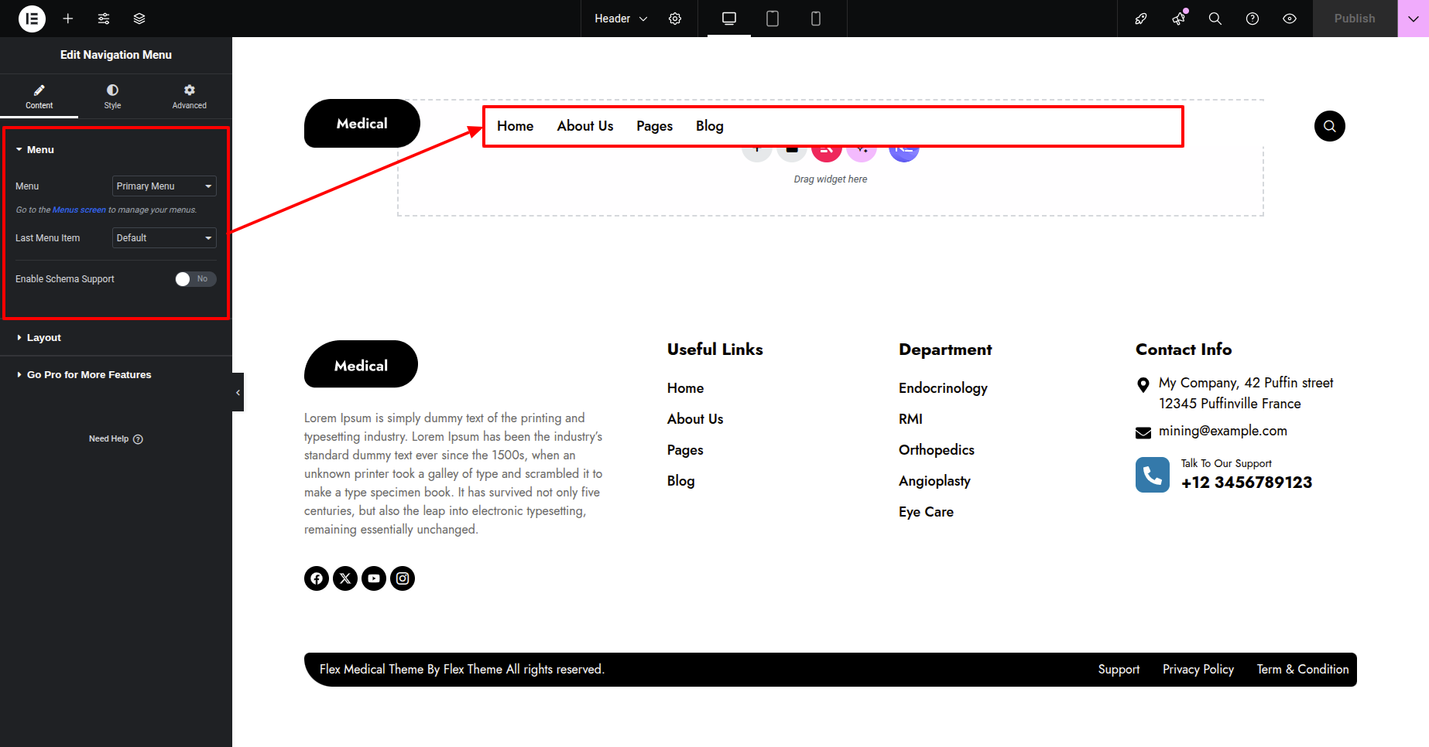Open header page settings gear
Viewport: 1429px width, 747px height.
point(675,19)
